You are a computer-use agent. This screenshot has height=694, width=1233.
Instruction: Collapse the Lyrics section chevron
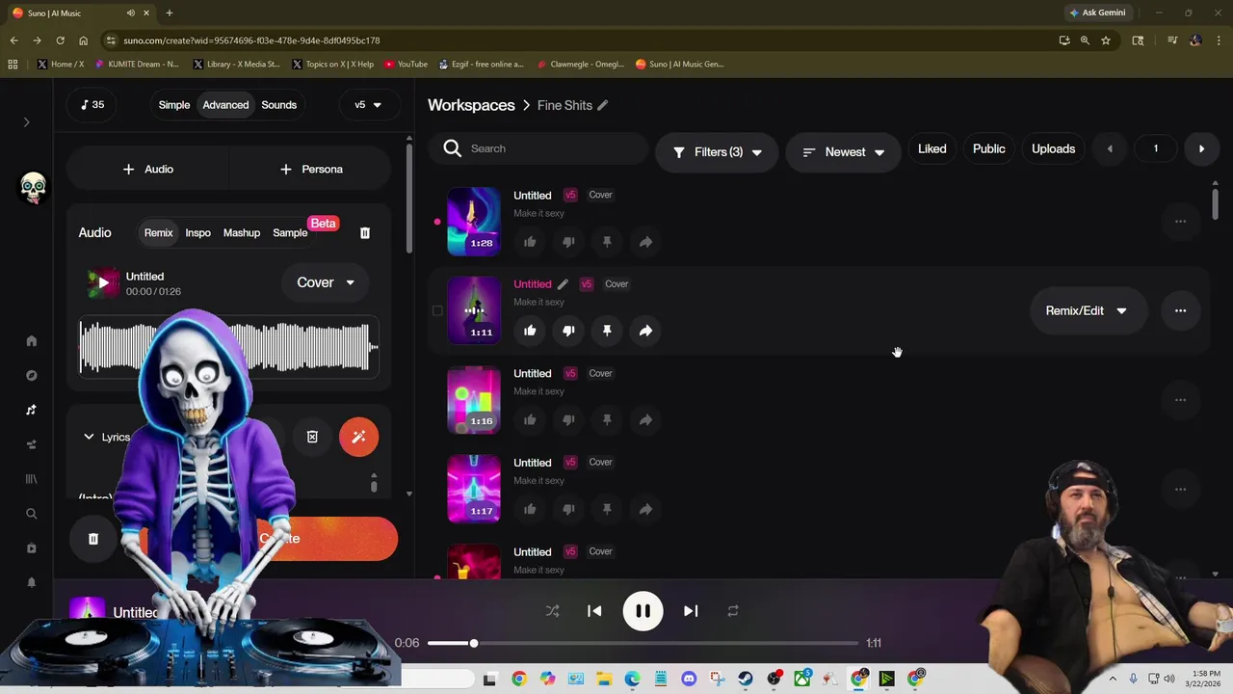point(89,437)
